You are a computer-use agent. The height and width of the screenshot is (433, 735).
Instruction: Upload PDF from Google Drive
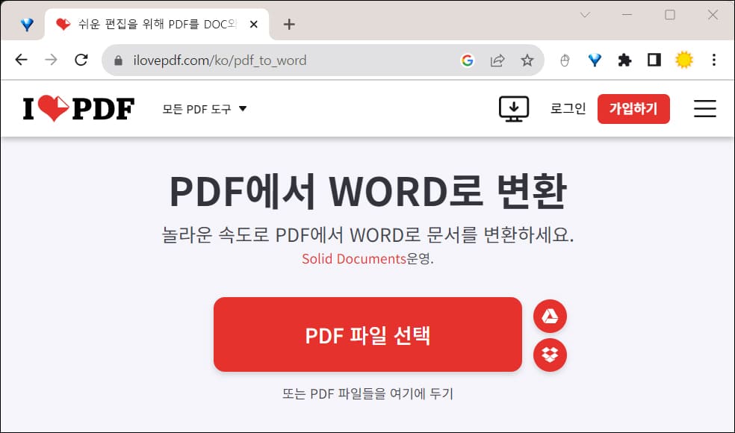[x=550, y=316]
